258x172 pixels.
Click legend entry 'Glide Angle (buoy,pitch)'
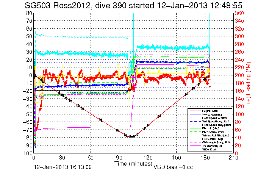pos(216,142)
